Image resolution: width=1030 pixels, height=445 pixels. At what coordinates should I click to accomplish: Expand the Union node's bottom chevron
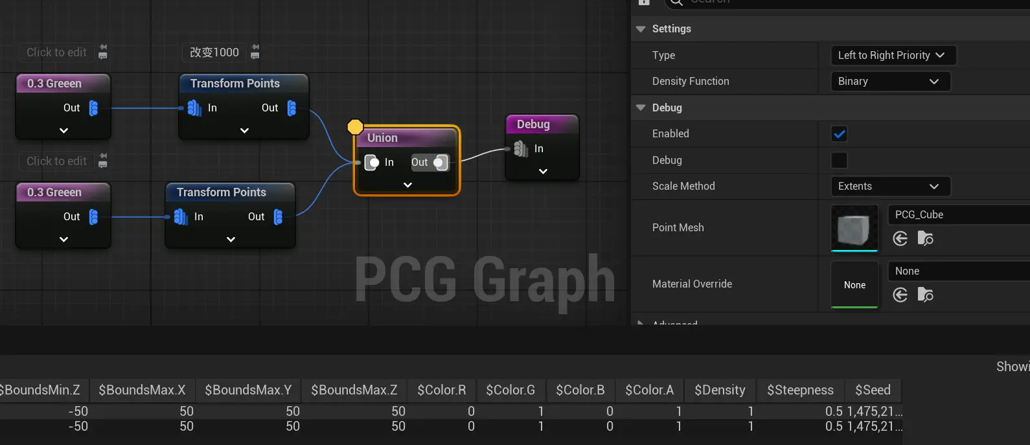(x=407, y=185)
